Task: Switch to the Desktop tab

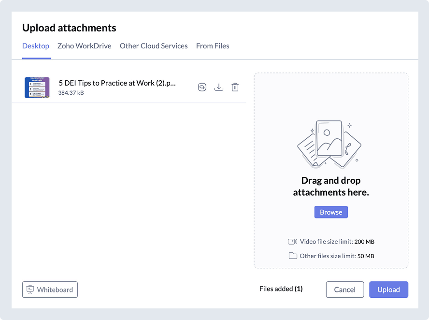Action: click(36, 46)
